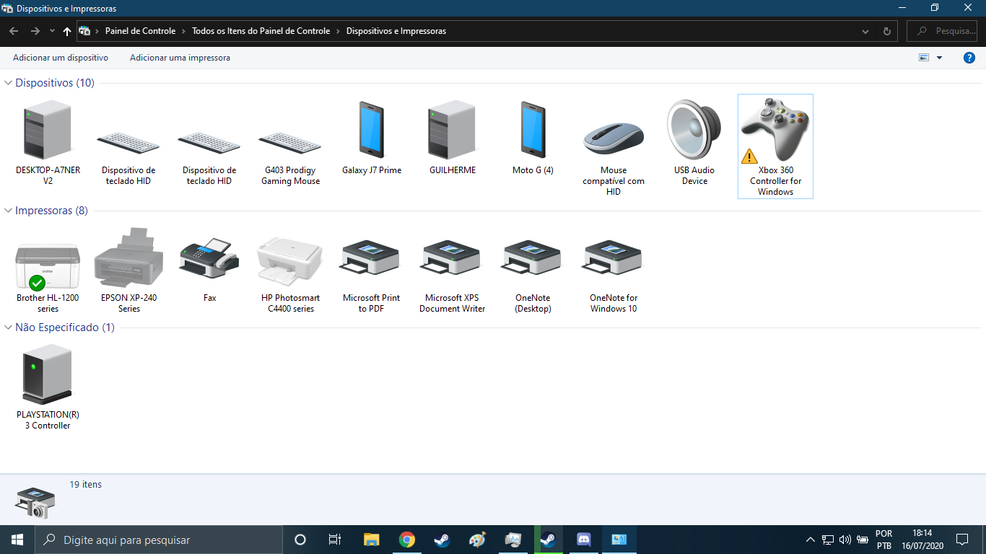Screen dimensions: 986x554
Task: Select the EPSON XP-240 Series printer
Action: click(x=129, y=270)
